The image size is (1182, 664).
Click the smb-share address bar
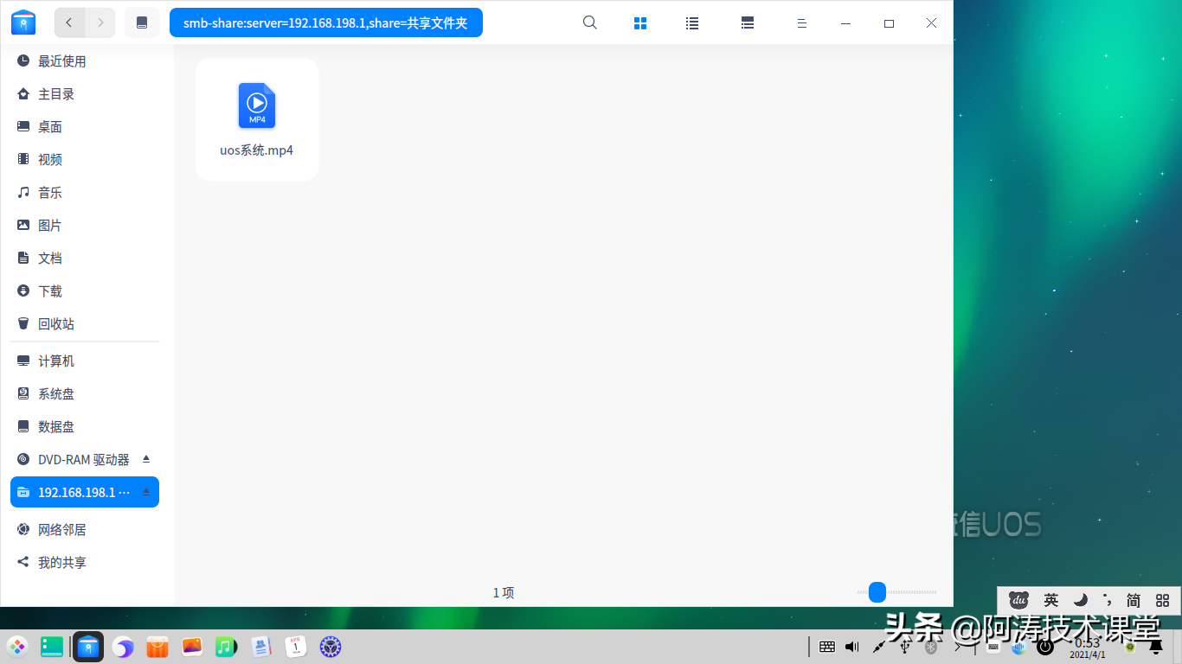point(326,22)
